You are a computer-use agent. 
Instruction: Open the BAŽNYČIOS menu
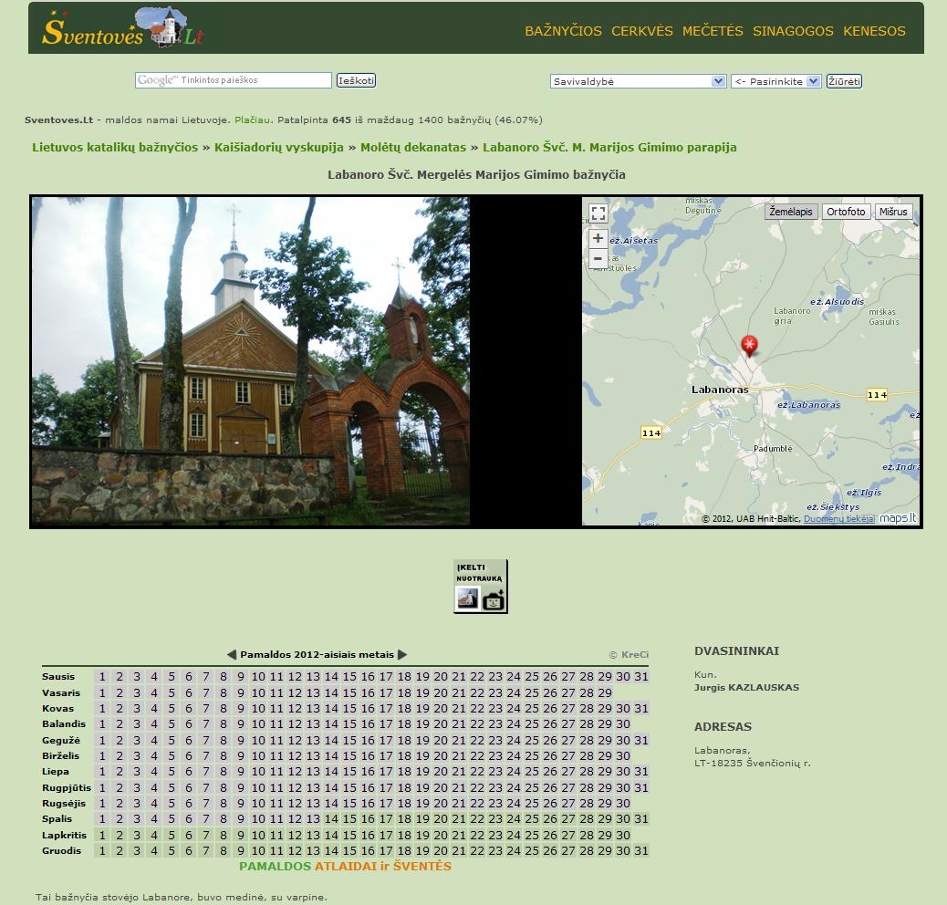tap(563, 31)
